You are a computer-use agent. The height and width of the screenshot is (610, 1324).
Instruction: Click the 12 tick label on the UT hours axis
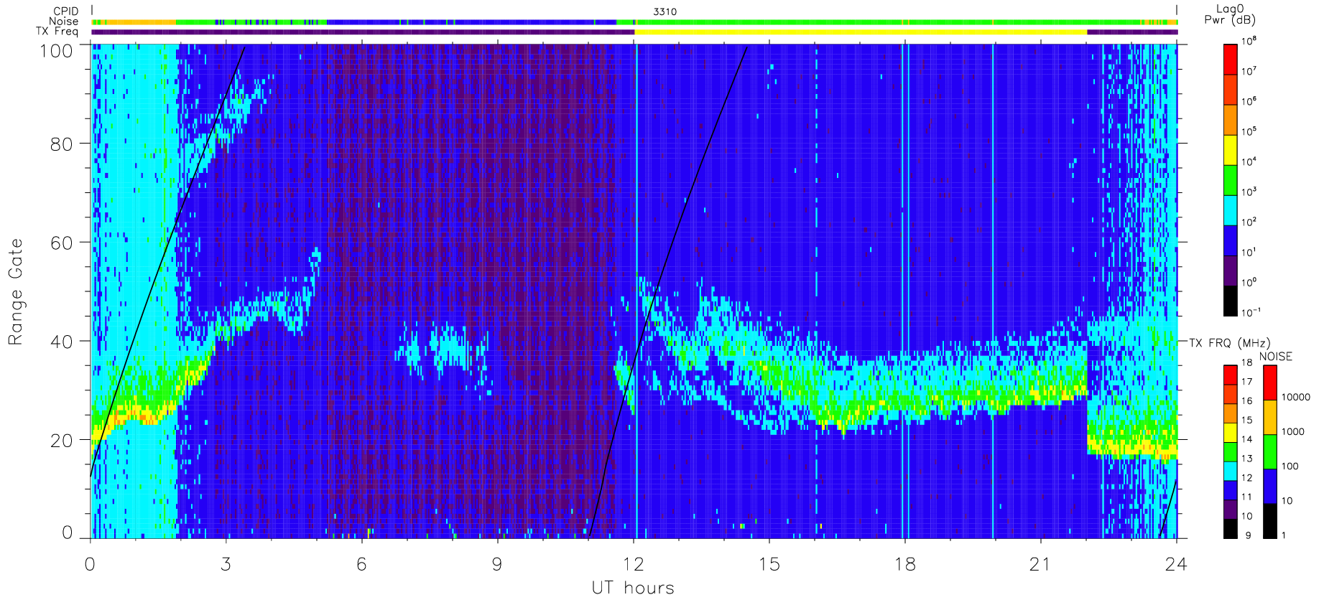click(x=633, y=564)
